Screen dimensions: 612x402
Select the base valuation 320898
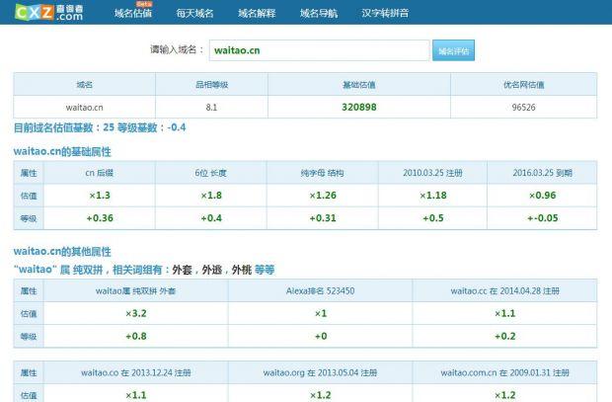point(359,107)
